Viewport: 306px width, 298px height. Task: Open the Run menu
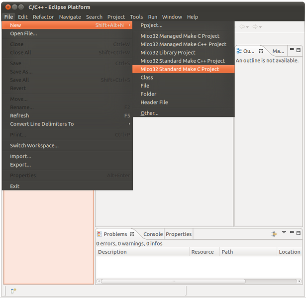click(x=152, y=17)
